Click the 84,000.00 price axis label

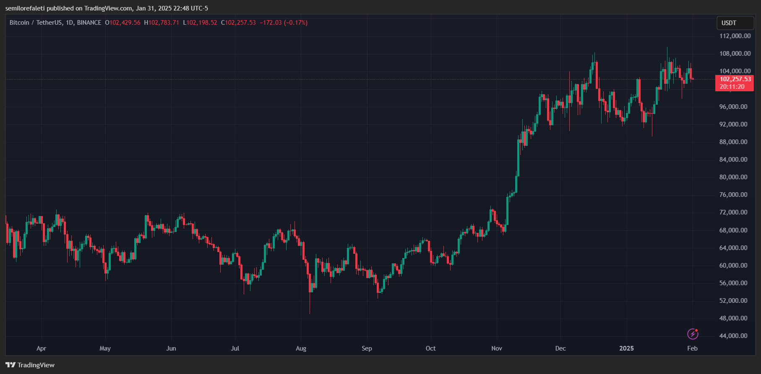coord(733,160)
